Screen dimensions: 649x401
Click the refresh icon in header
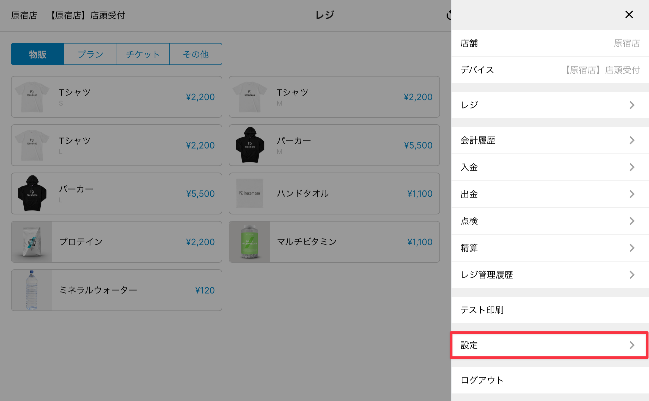[448, 15]
